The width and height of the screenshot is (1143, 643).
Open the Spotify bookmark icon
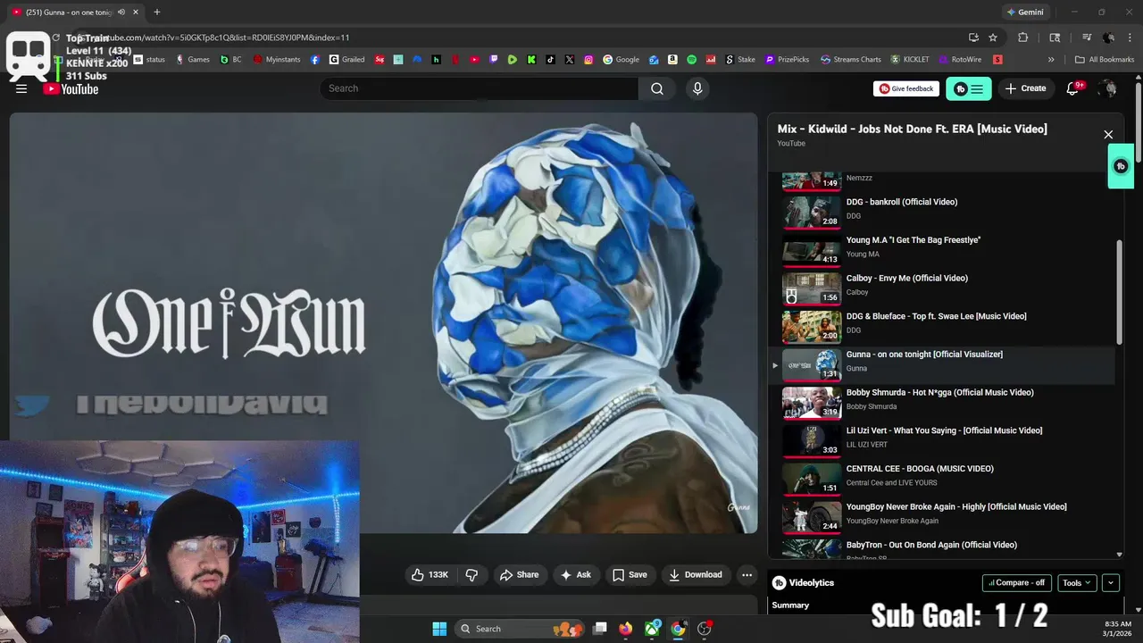692,60
